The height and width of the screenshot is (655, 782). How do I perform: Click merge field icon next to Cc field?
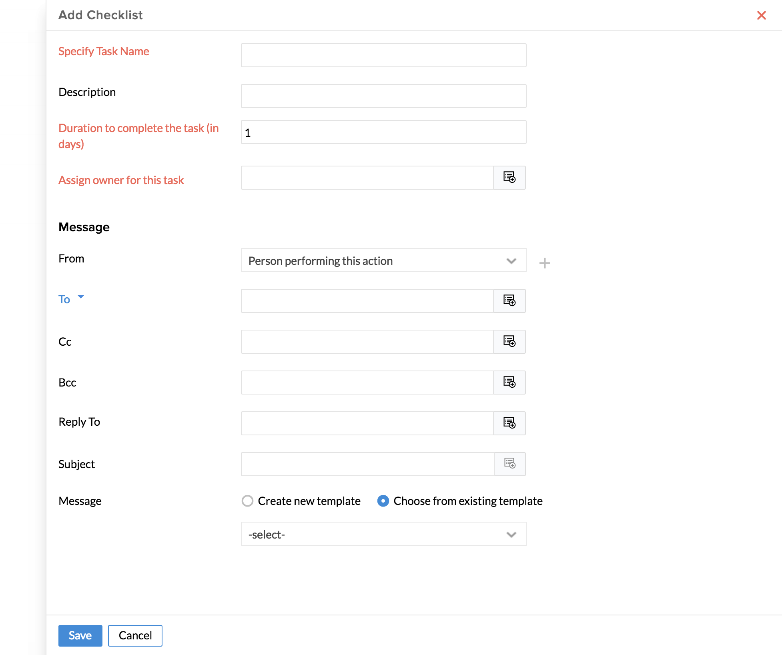pos(509,342)
